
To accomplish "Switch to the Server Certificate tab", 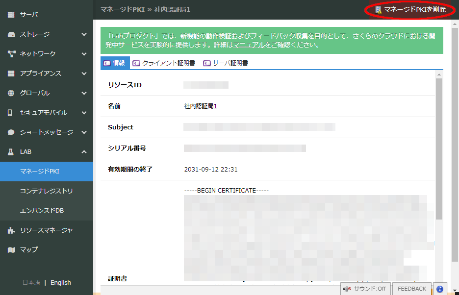I will point(226,63).
